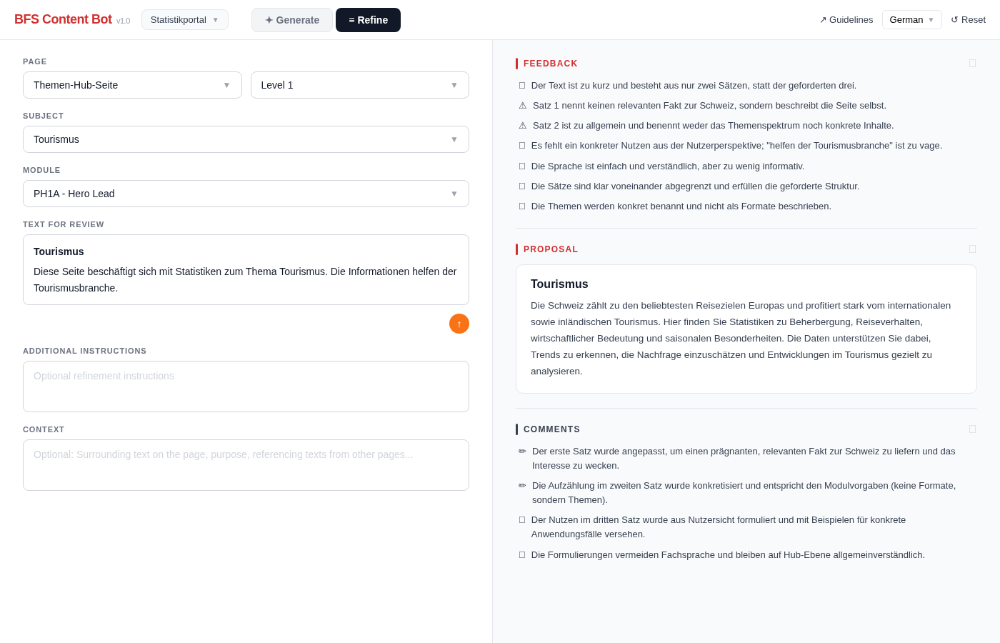Click the orange apply-proposal arrow button
Image resolution: width=1000 pixels, height=643 pixels.
point(459,324)
